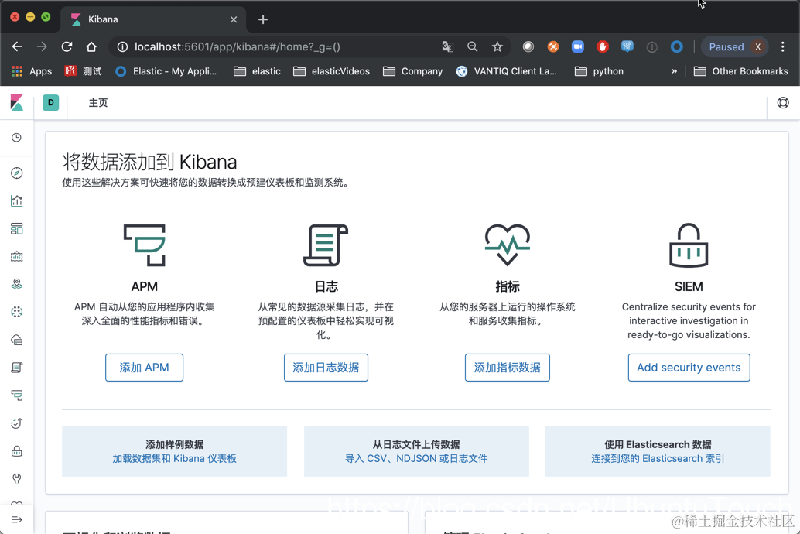800x534 pixels.
Task: Go back in browser history
Action: 17,47
